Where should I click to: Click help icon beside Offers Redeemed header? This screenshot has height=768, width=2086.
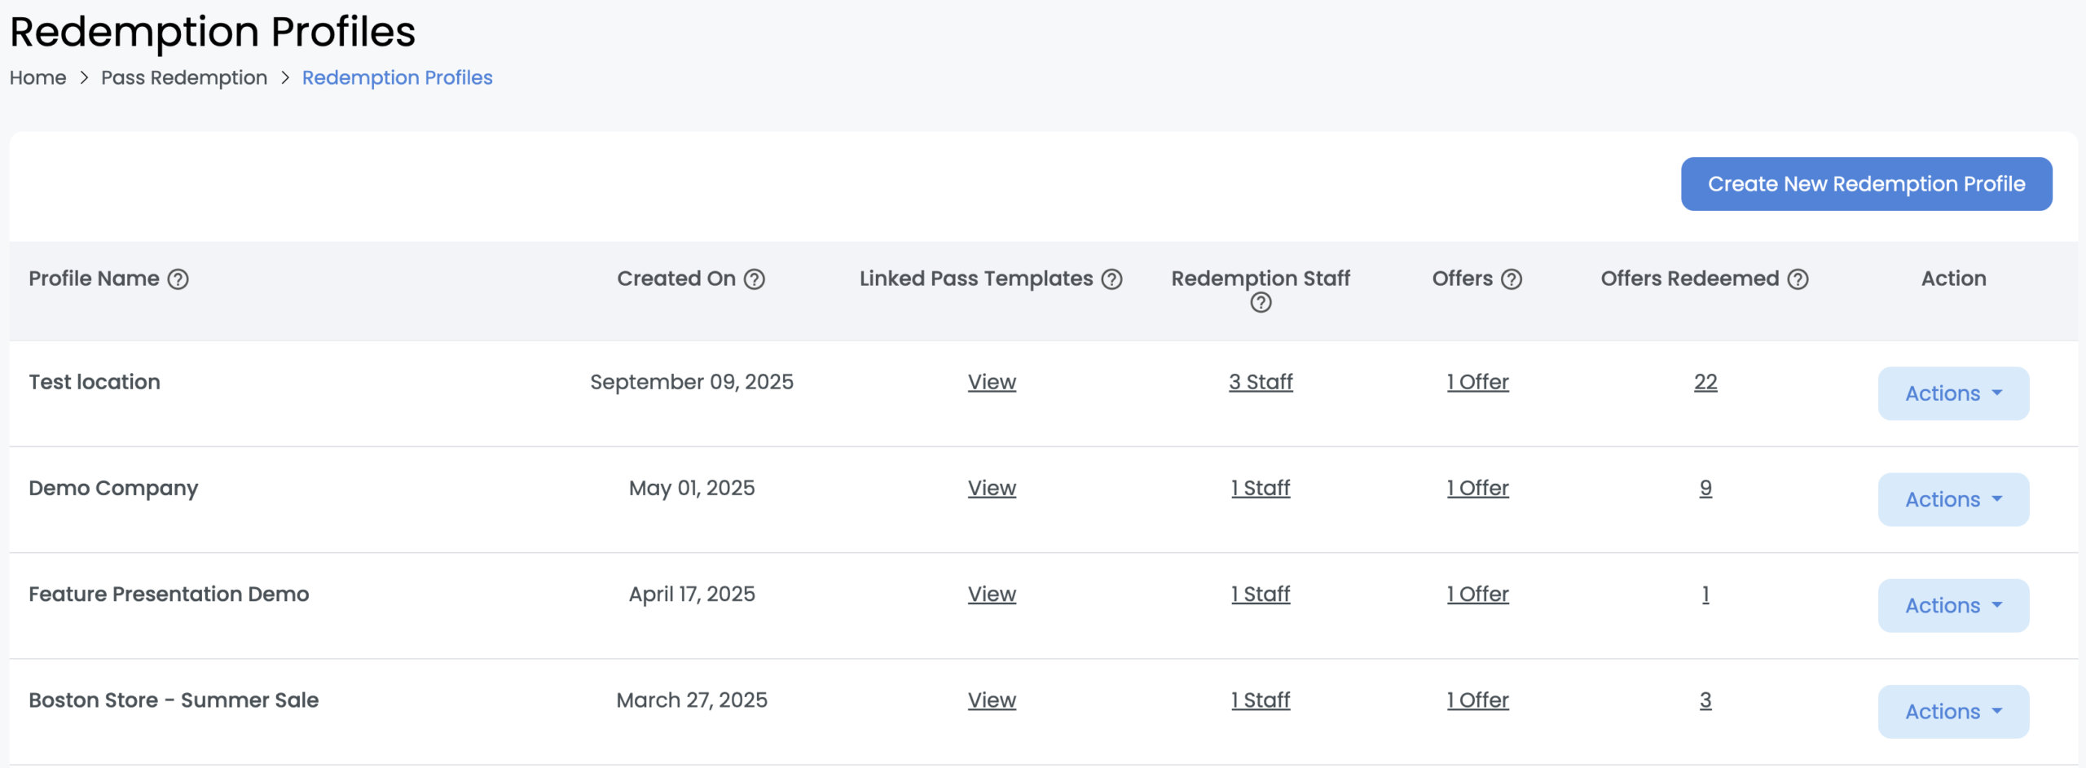point(1798,279)
